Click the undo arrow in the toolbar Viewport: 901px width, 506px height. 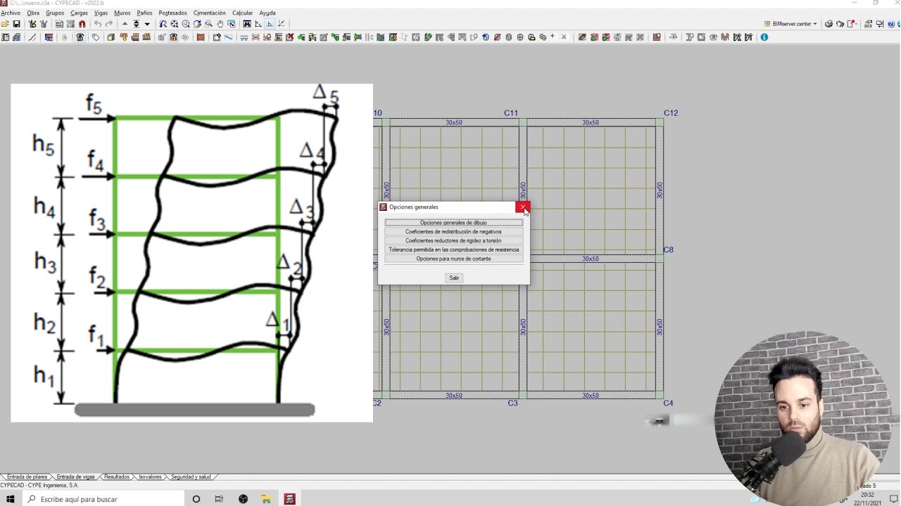pos(98,24)
